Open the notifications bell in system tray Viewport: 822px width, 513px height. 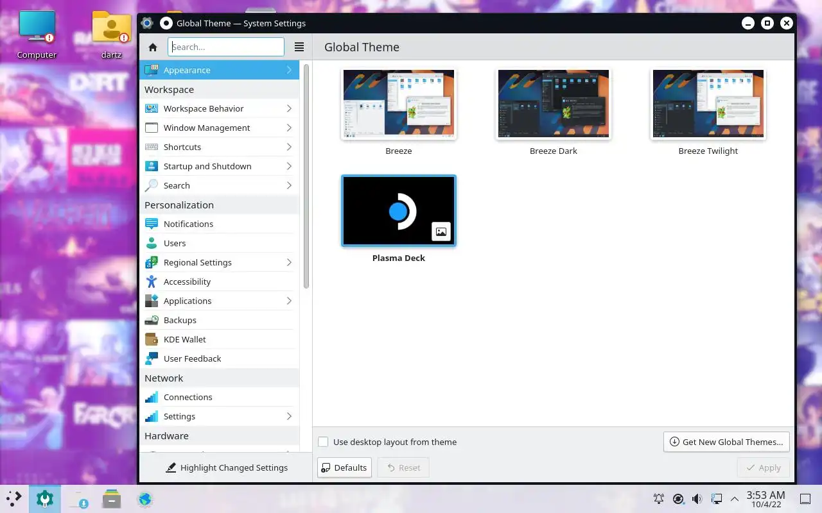pyautogui.click(x=658, y=498)
